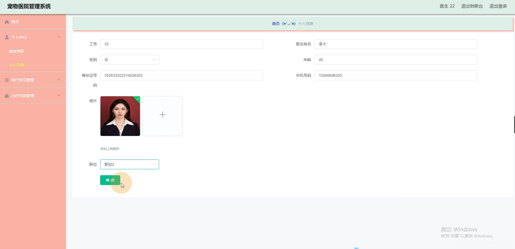Select 个人信息 in sidebar

coord(17,65)
